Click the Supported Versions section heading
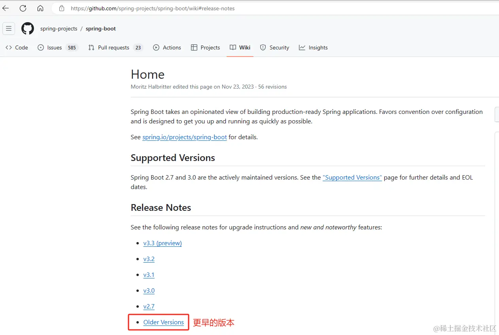The height and width of the screenshot is (335, 499). (173, 158)
